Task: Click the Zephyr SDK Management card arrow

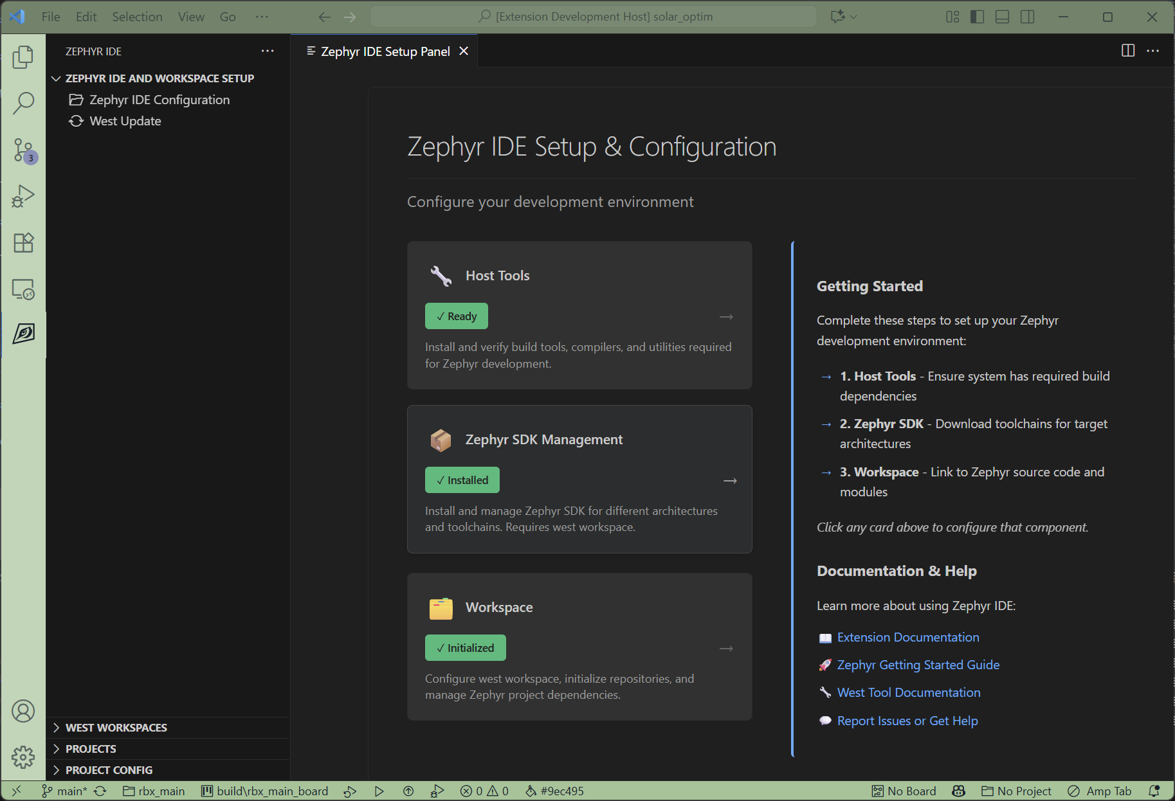Action: (730, 481)
